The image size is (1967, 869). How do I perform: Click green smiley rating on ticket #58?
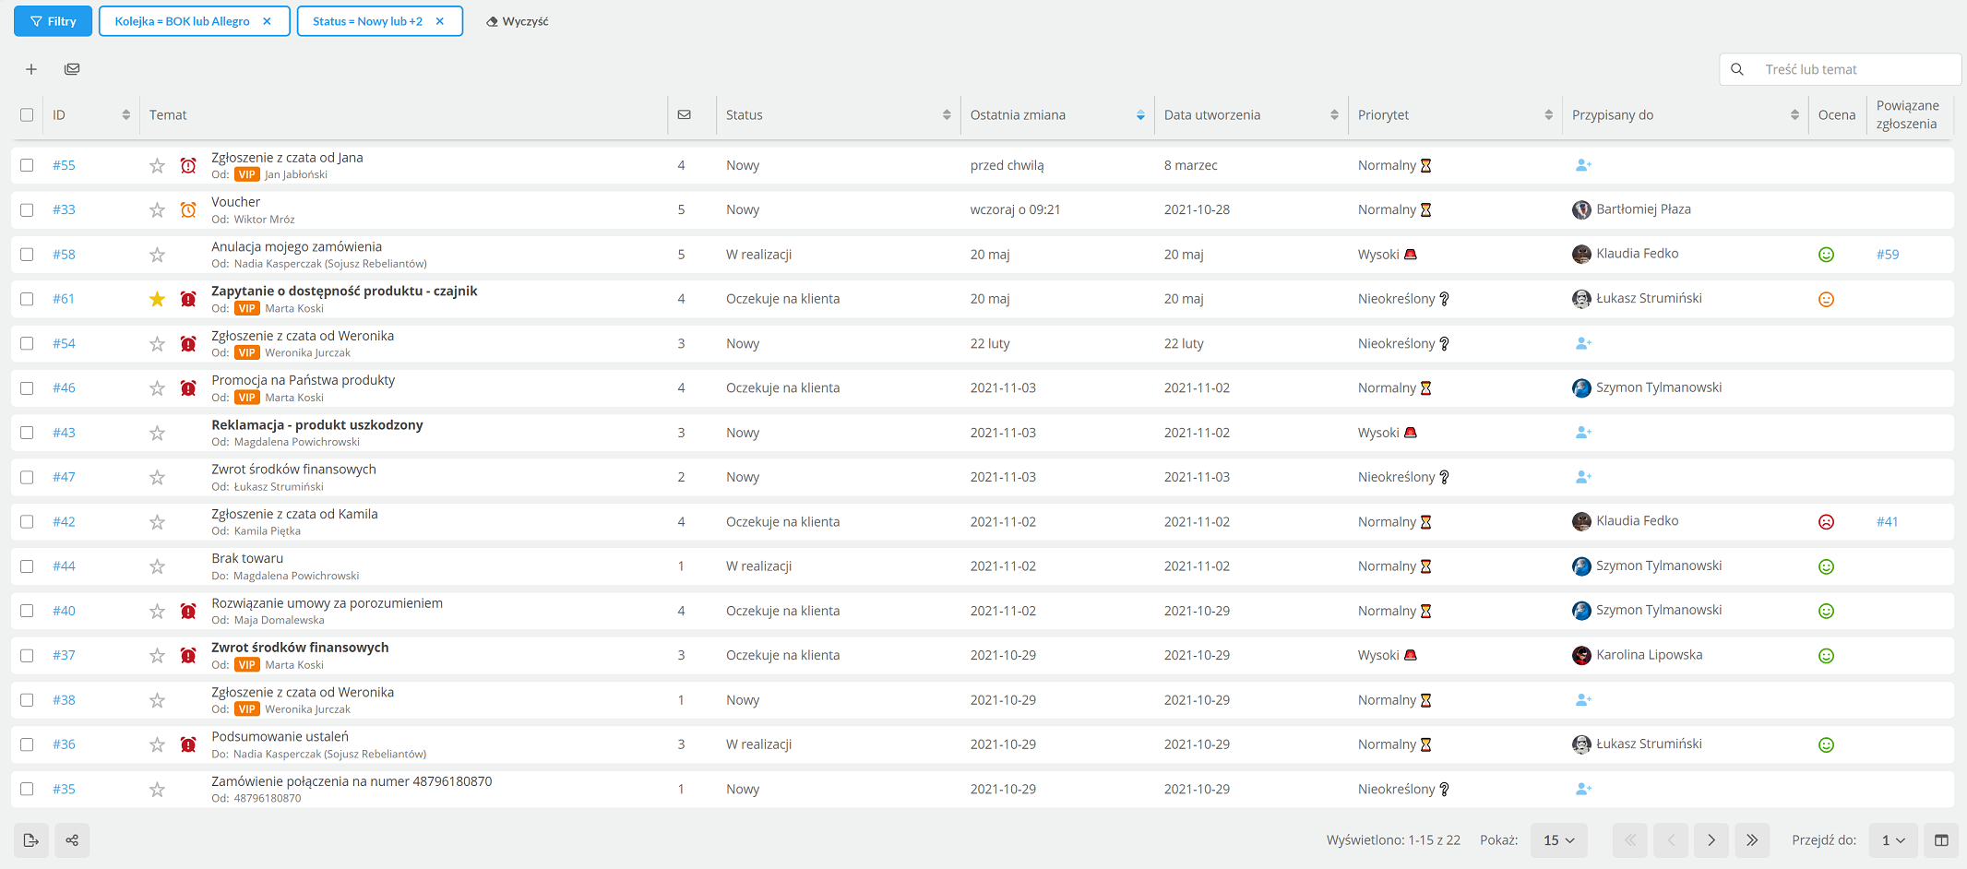coord(1826,255)
